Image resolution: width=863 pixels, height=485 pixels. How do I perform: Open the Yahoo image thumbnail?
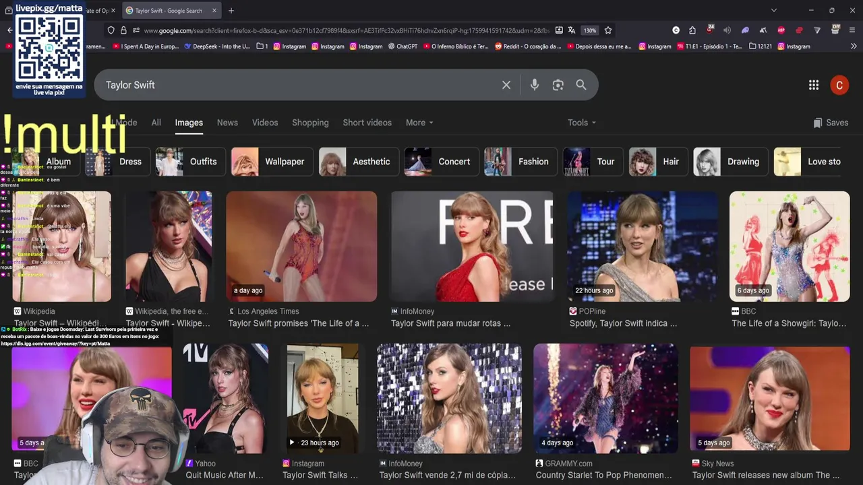(x=226, y=398)
